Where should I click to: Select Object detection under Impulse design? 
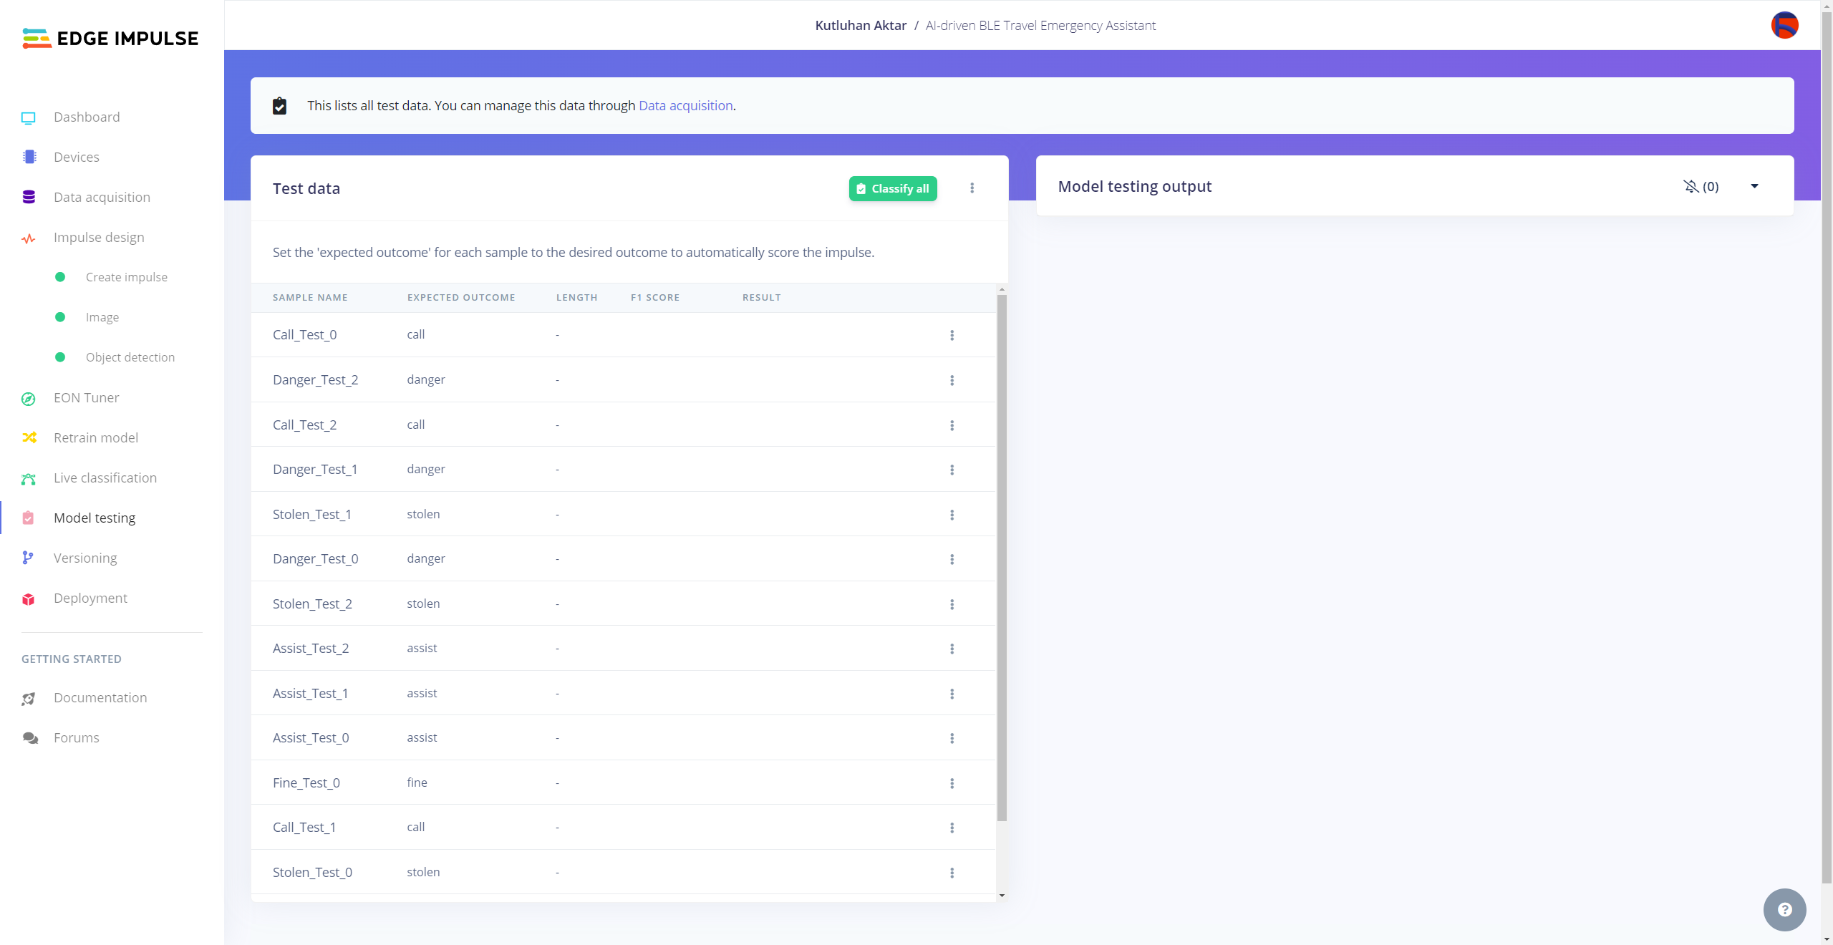pyautogui.click(x=130, y=357)
